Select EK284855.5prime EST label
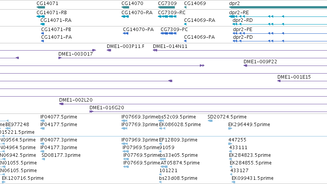The width and height of the screenshot is (327, 184). click(x=251, y=163)
